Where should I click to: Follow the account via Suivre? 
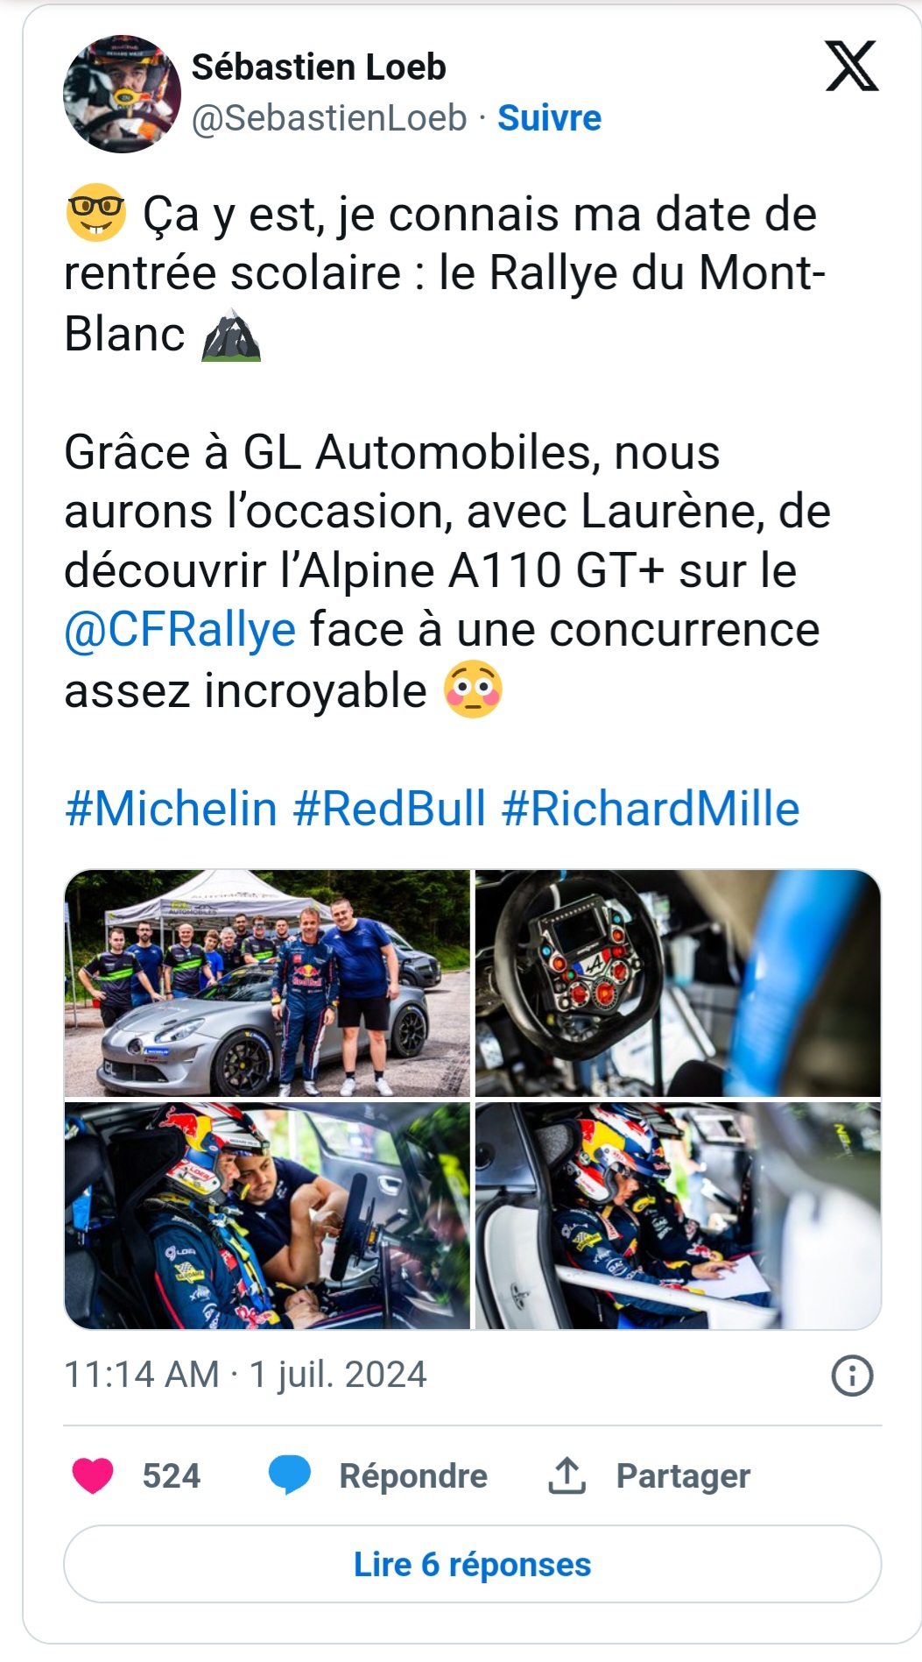coord(549,118)
